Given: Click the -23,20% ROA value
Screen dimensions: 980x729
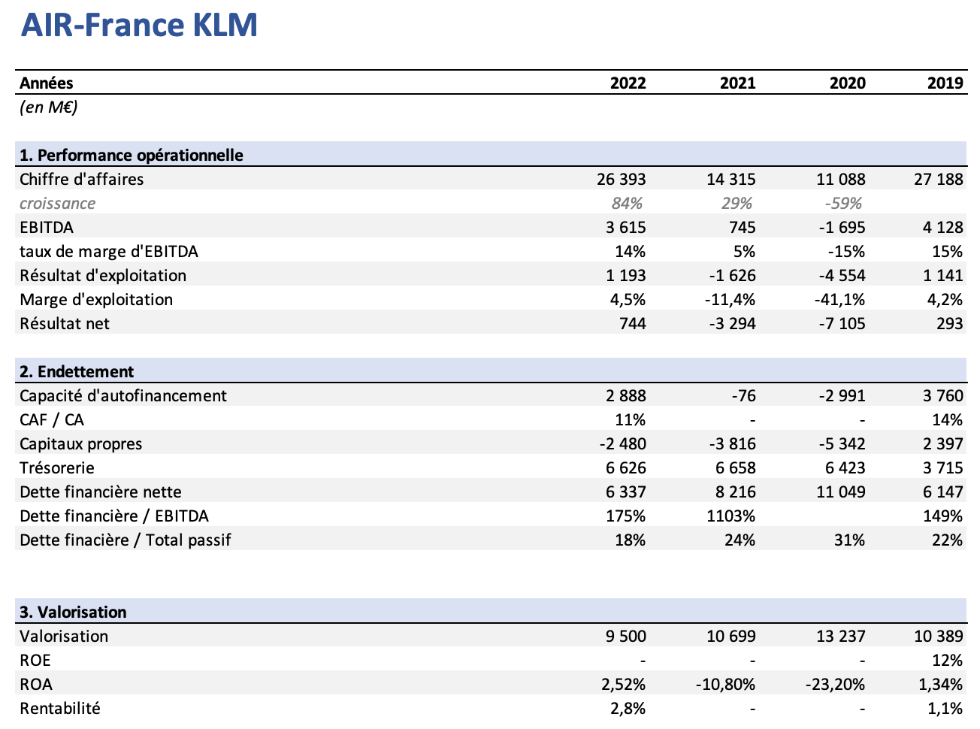Looking at the screenshot, I should point(834,684).
